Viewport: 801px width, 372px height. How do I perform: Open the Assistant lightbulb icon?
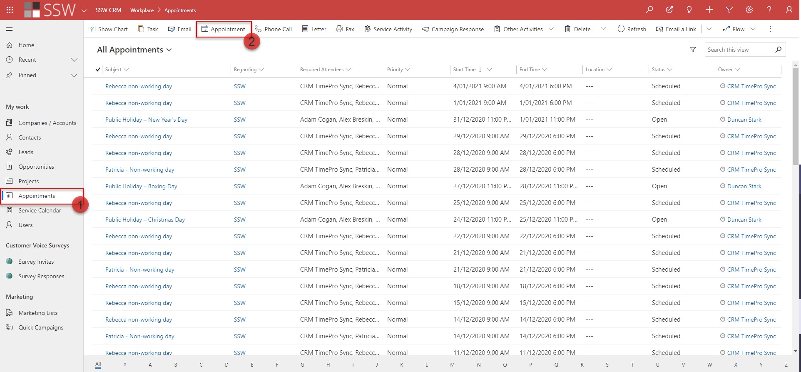pyautogui.click(x=689, y=10)
